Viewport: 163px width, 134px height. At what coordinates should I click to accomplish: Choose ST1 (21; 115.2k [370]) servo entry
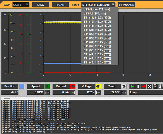[97, 30]
